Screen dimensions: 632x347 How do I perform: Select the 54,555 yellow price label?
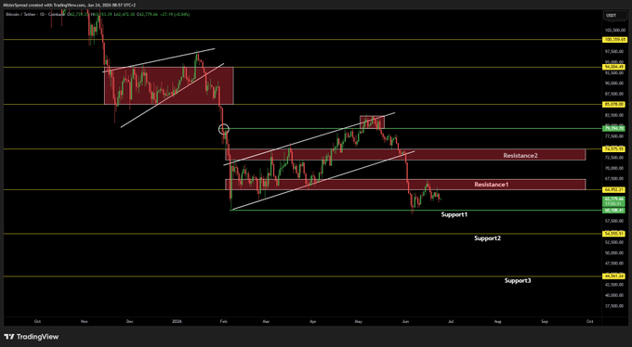click(x=614, y=234)
